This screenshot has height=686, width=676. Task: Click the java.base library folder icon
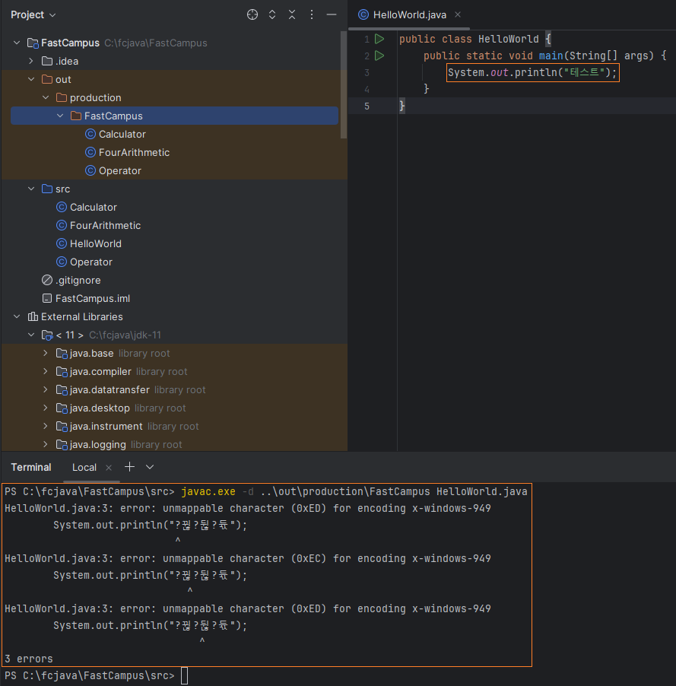pyautogui.click(x=62, y=354)
